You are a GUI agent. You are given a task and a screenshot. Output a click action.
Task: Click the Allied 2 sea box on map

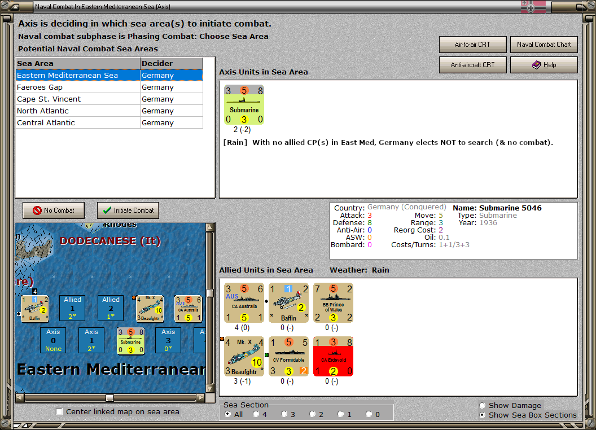pos(111,308)
